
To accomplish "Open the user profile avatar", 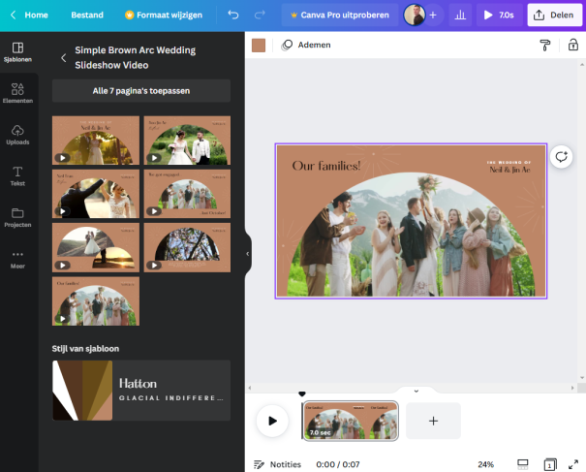I will click(415, 15).
